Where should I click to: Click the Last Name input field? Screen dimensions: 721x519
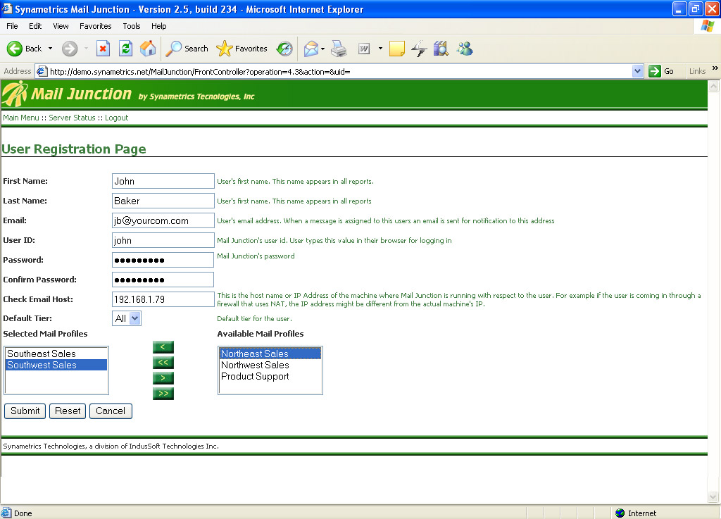[163, 201]
